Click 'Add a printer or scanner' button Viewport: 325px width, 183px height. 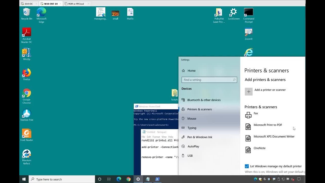click(x=265, y=91)
